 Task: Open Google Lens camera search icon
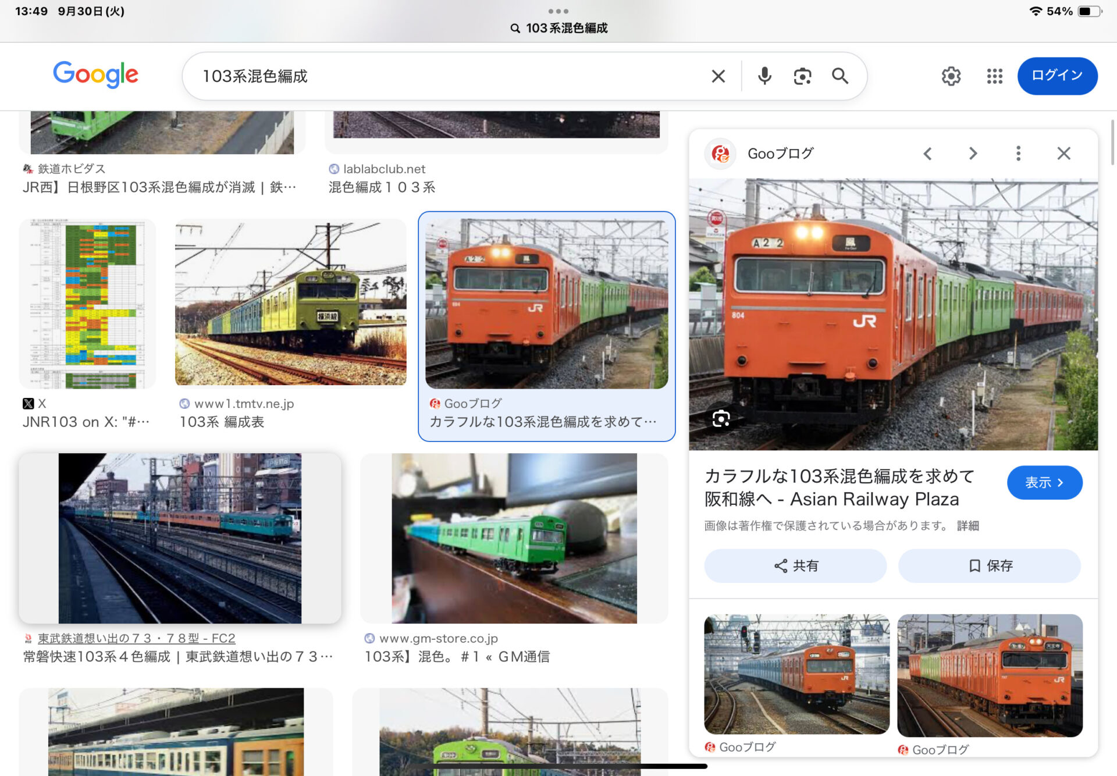point(802,76)
